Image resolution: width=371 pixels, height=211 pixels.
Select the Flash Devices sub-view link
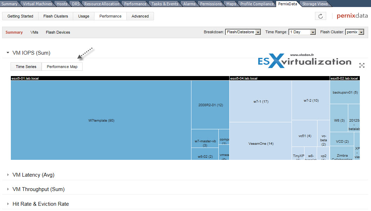(58, 32)
